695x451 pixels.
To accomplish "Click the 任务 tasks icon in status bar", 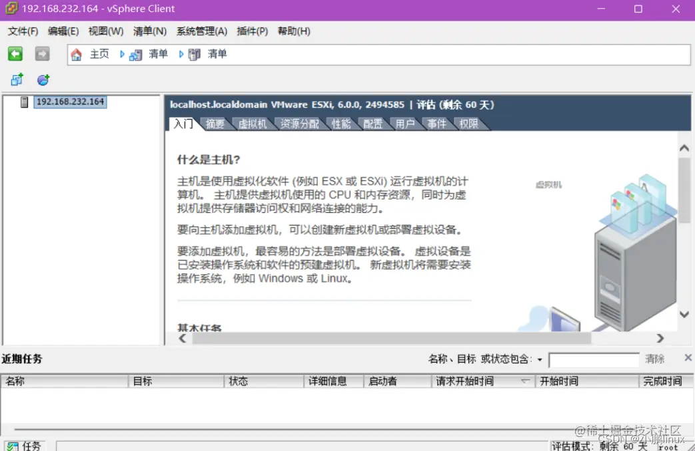I will 13,446.
